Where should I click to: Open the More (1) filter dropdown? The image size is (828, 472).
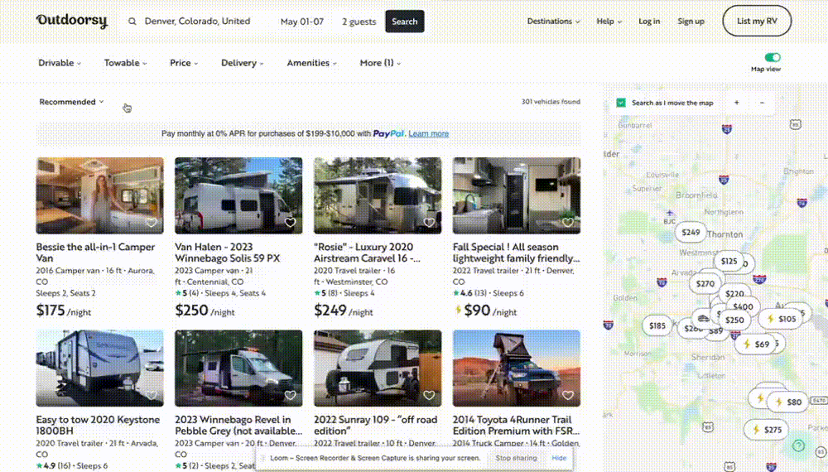click(380, 63)
